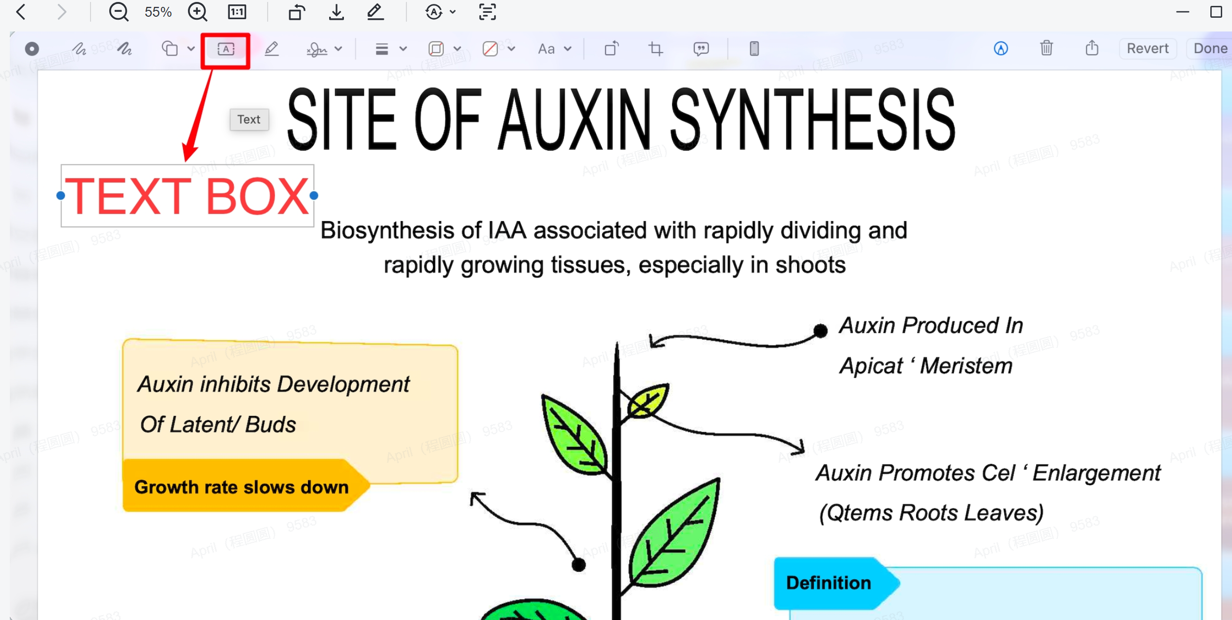Share the image

click(1092, 48)
